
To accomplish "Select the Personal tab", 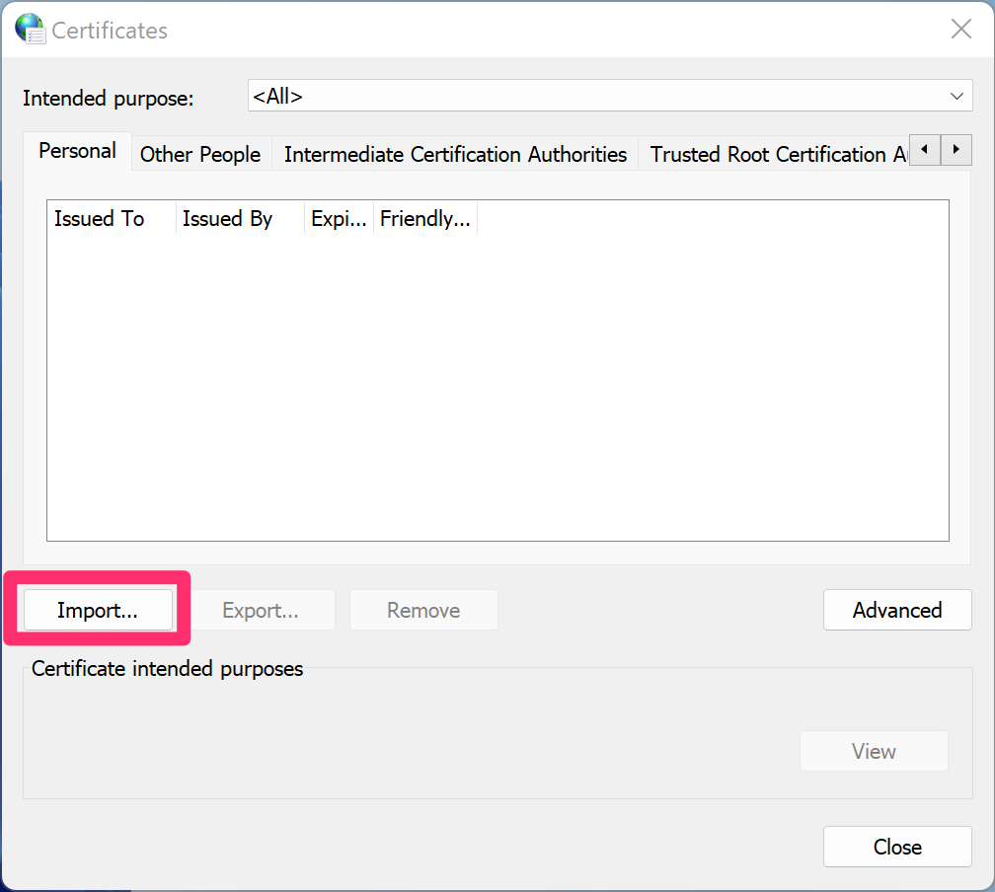I will click(77, 151).
